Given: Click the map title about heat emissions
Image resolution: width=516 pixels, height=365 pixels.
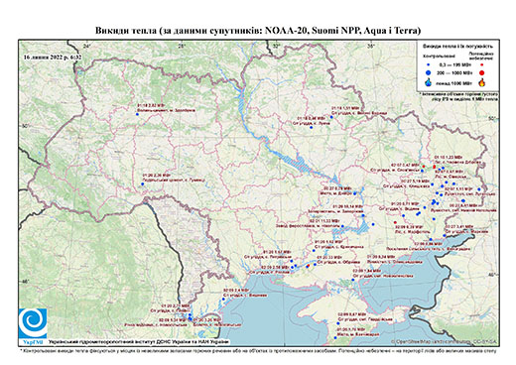Looking at the screenshot, I should [258, 31].
